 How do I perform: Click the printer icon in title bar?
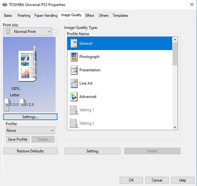click(5, 5)
